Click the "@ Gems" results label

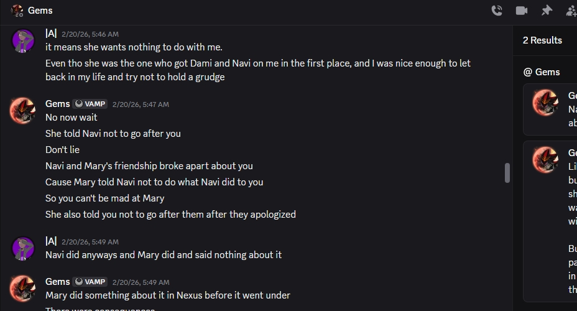pos(542,72)
